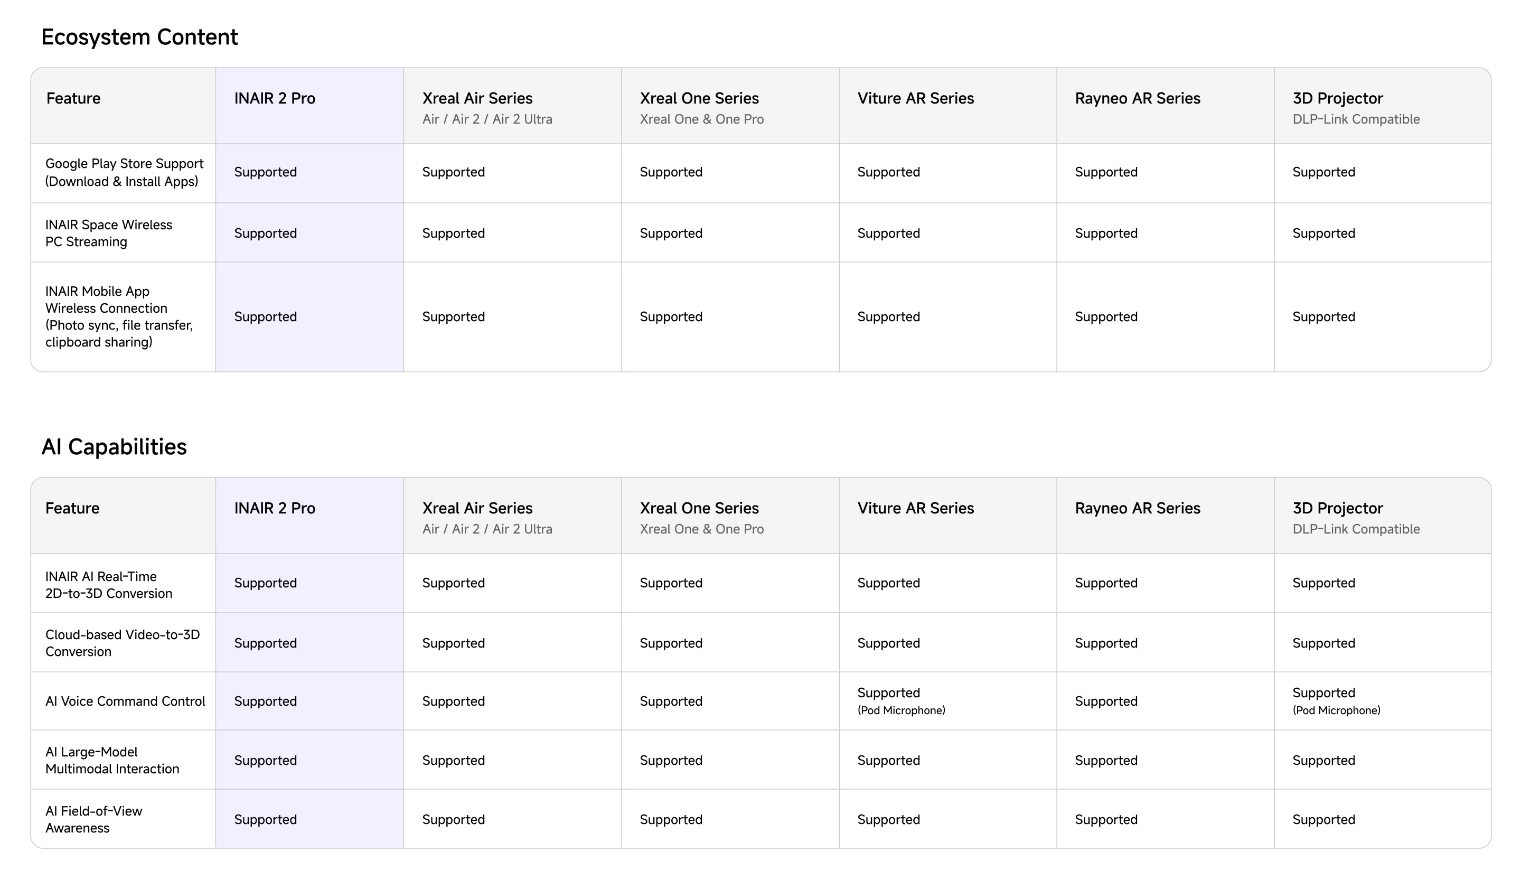Click the AI Field-of-View Awareness row label
Viewport: 1521px width, 880px height.
[x=93, y=820]
